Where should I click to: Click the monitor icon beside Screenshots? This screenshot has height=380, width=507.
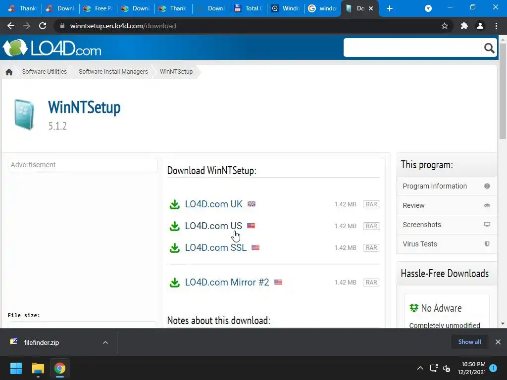click(487, 225)
